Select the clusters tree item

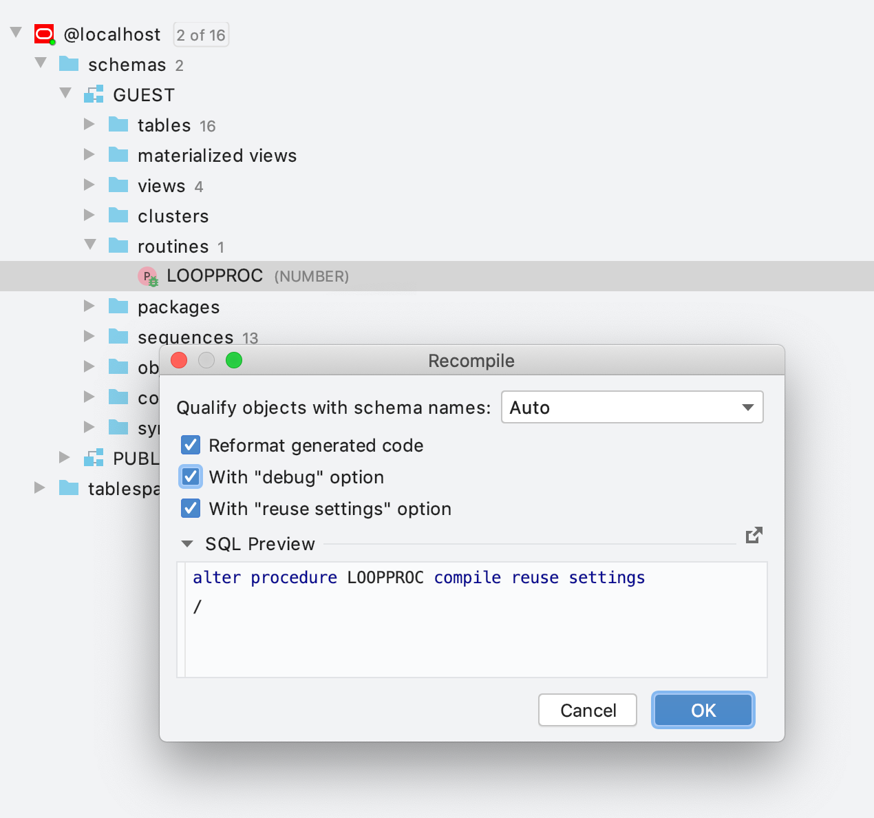(x=173, y=216)
